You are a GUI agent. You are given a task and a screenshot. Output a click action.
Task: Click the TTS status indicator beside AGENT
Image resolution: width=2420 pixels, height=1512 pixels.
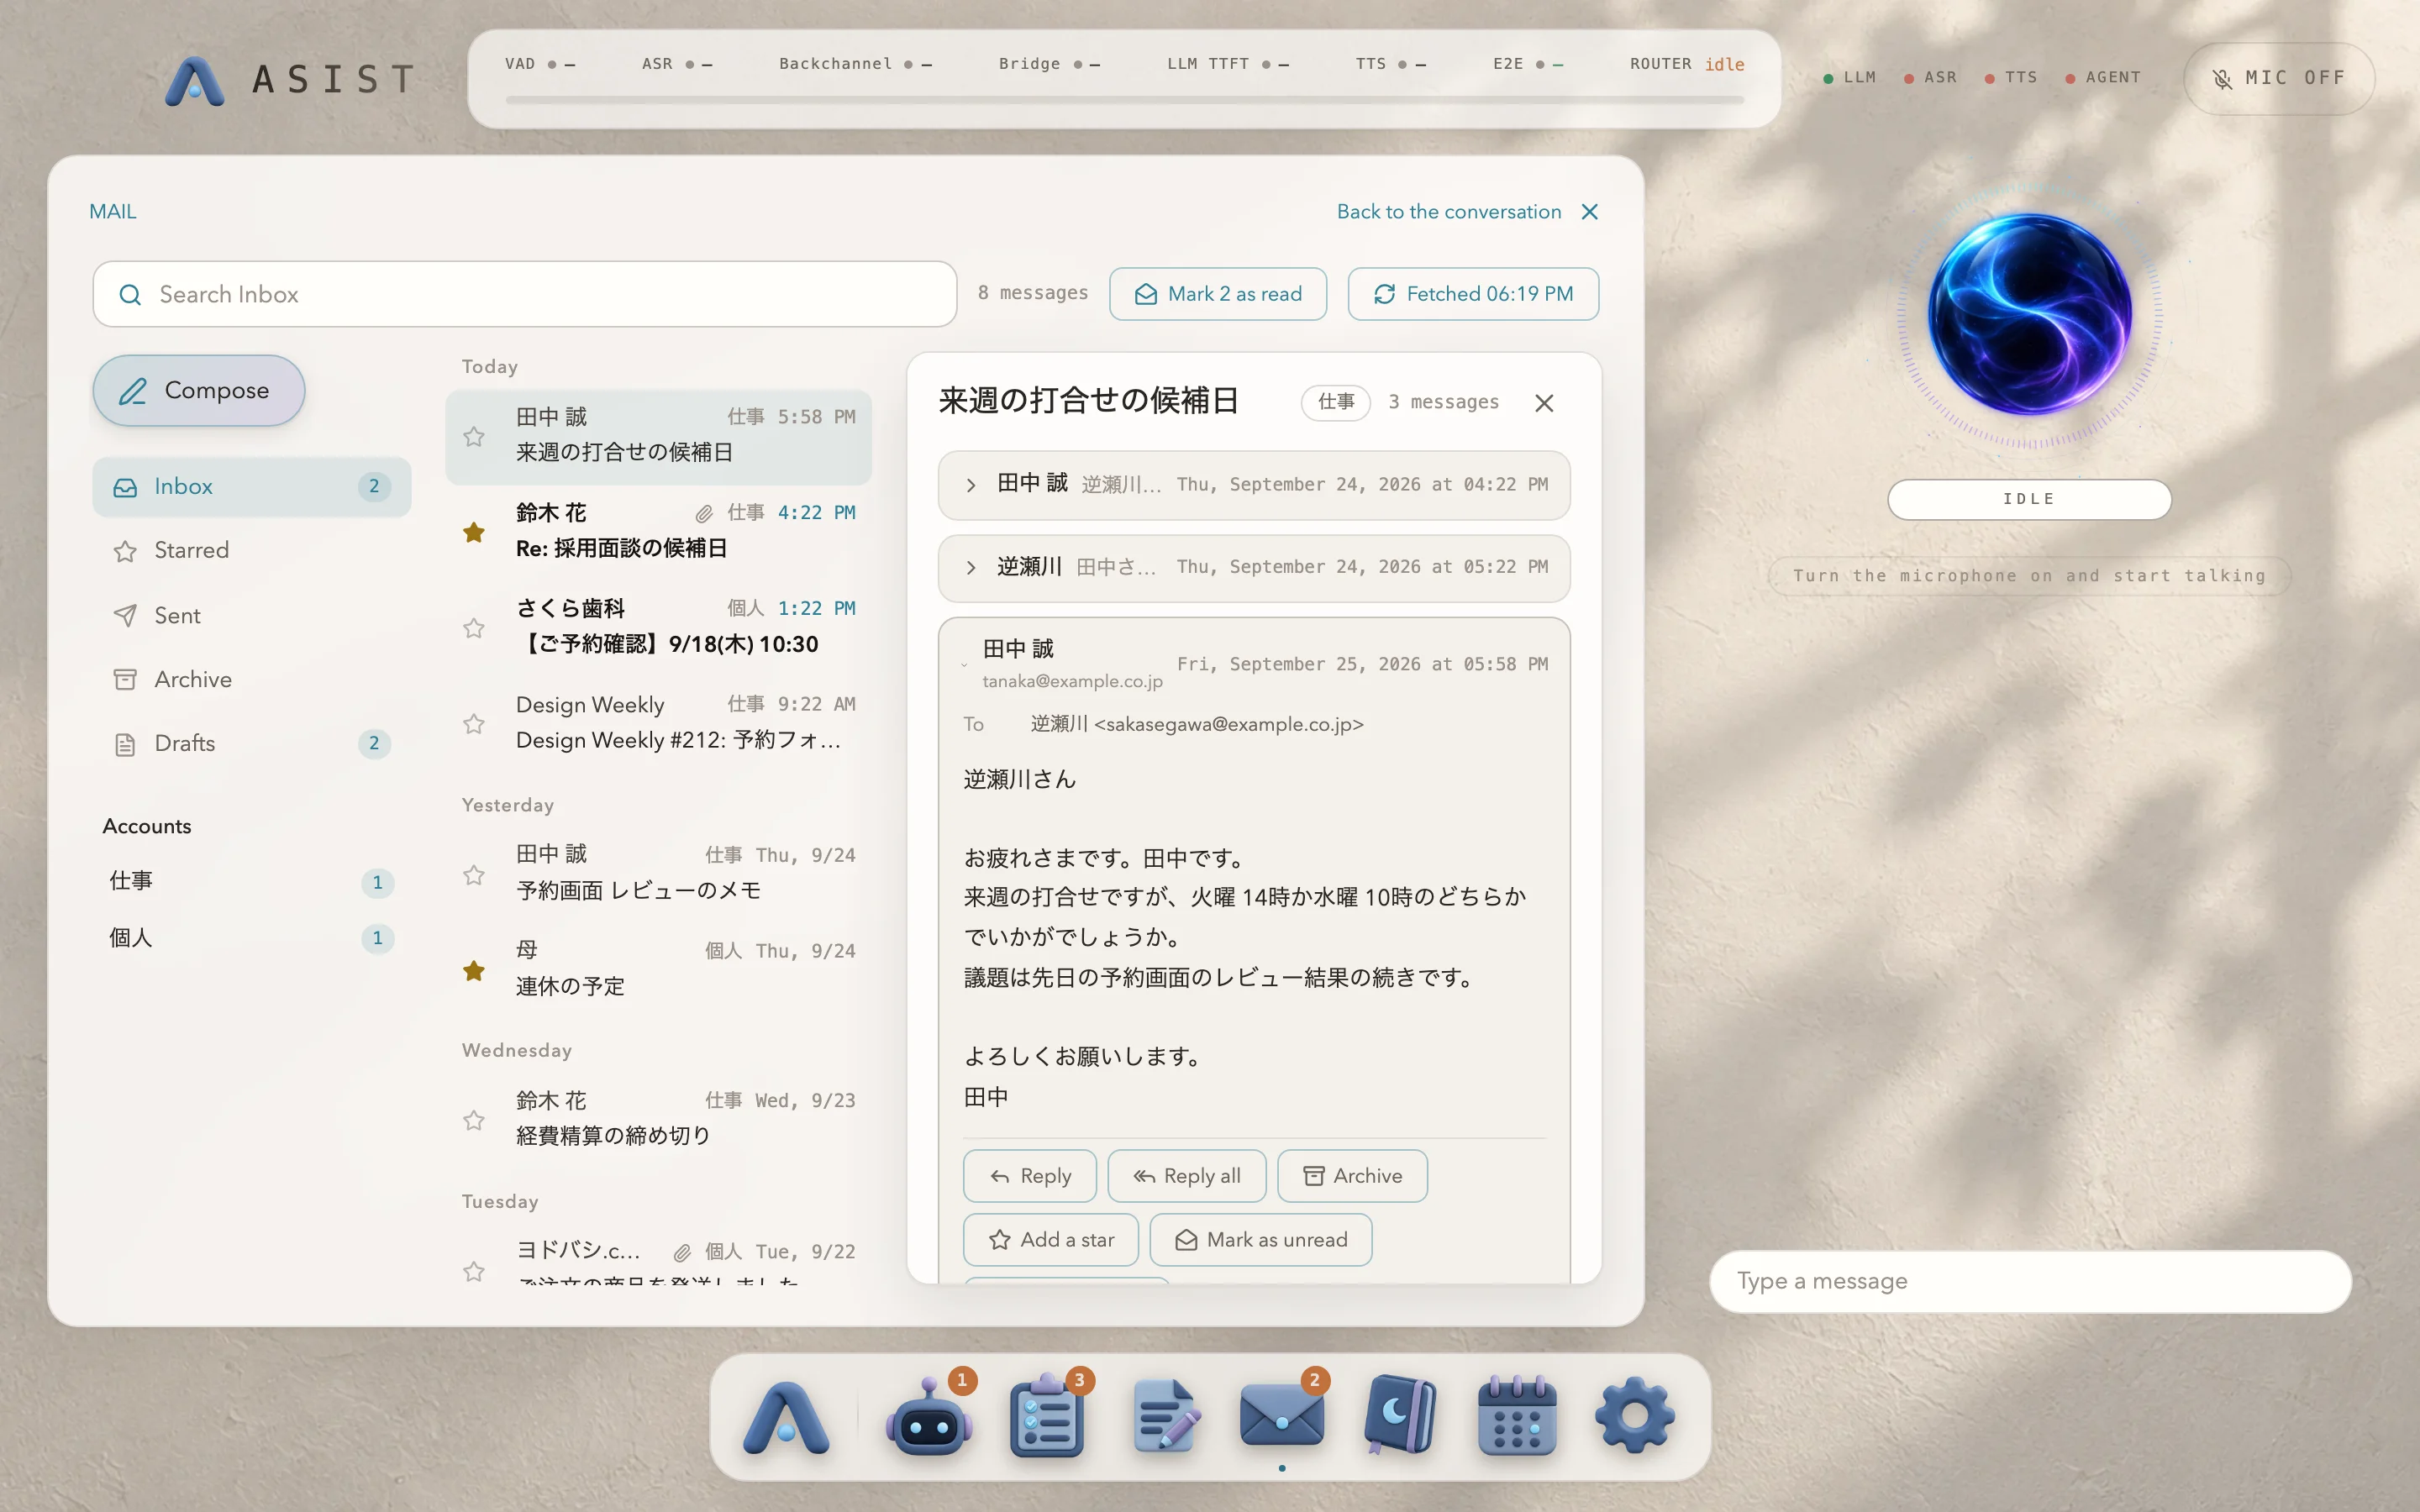tap(2011, 78)
